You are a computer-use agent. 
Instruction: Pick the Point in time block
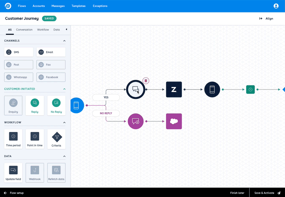pos(35,139)
